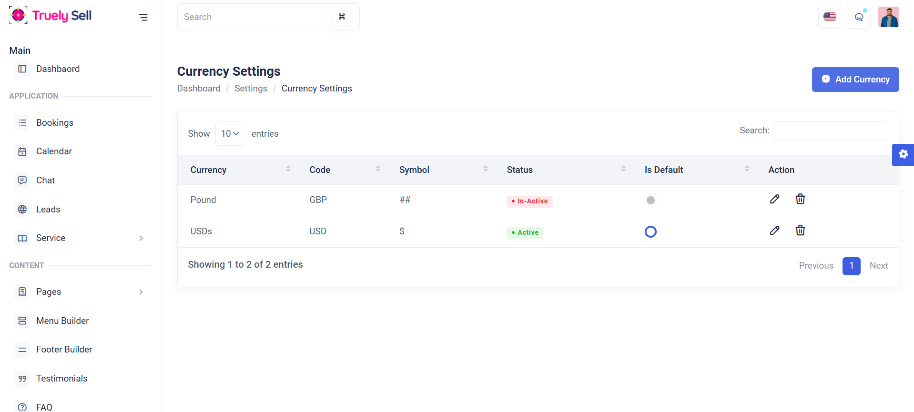Open the notifications chat icon
The image size is (914, 412).
[859, 17]
